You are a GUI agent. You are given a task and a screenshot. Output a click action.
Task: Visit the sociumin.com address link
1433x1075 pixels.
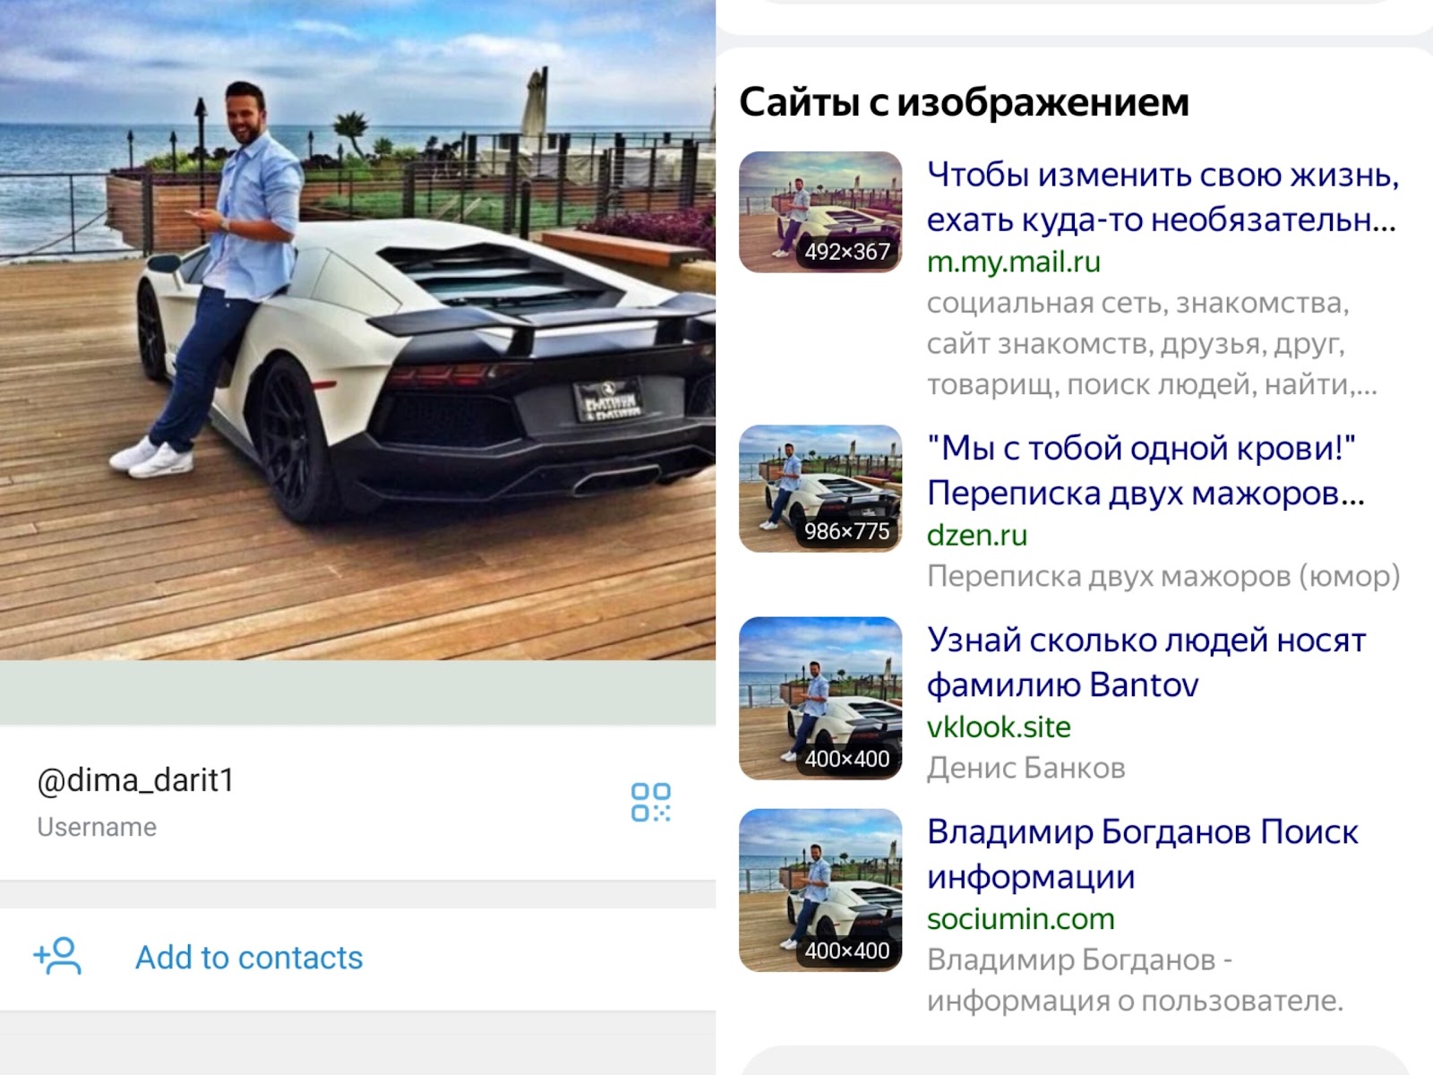(1021, 918)
